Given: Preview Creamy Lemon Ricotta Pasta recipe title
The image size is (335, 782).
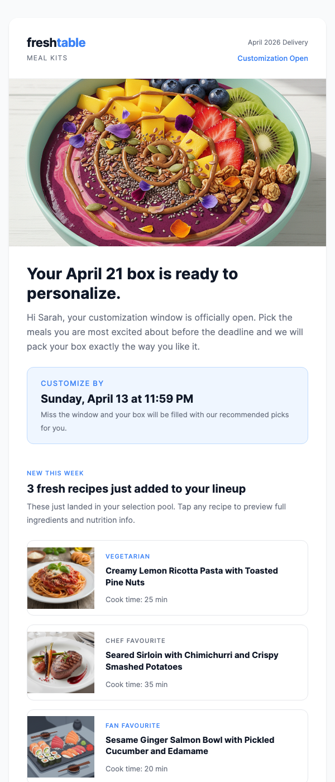Looking at the screenshot, I should pyautogui.click(x=192, y=576).
